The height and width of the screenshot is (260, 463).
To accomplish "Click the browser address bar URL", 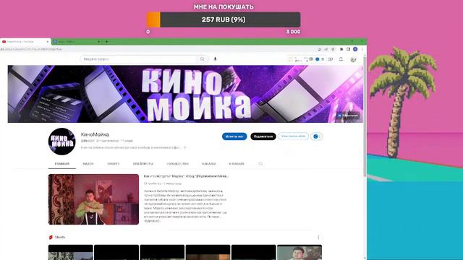I will [31, 49].
